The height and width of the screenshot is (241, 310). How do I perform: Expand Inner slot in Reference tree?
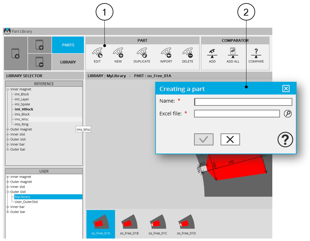tap(8, 134)
